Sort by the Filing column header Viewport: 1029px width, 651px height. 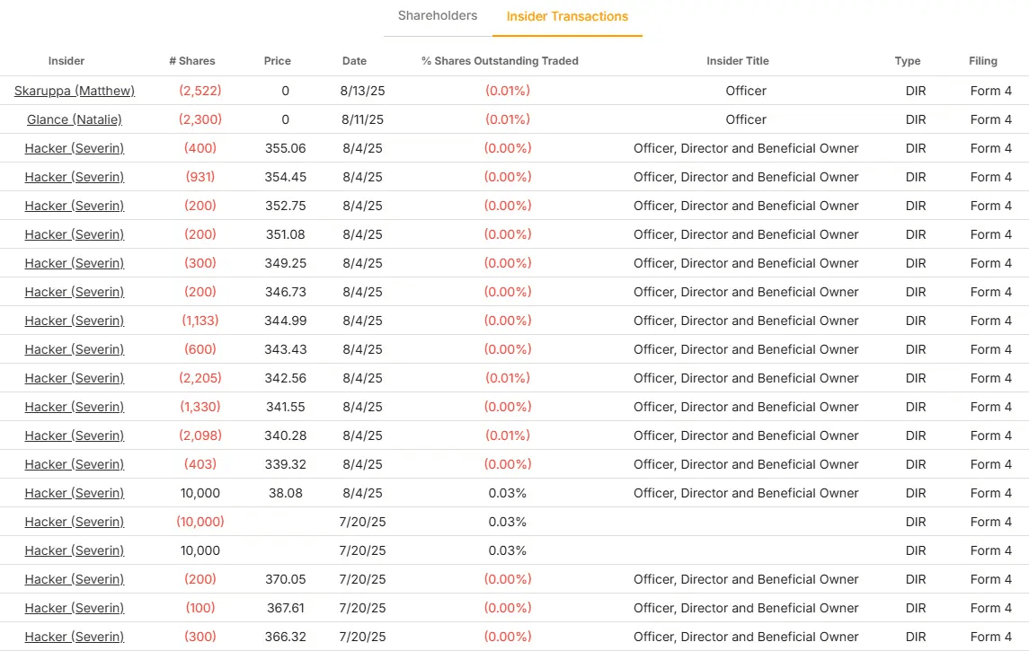tap(983, 61)
